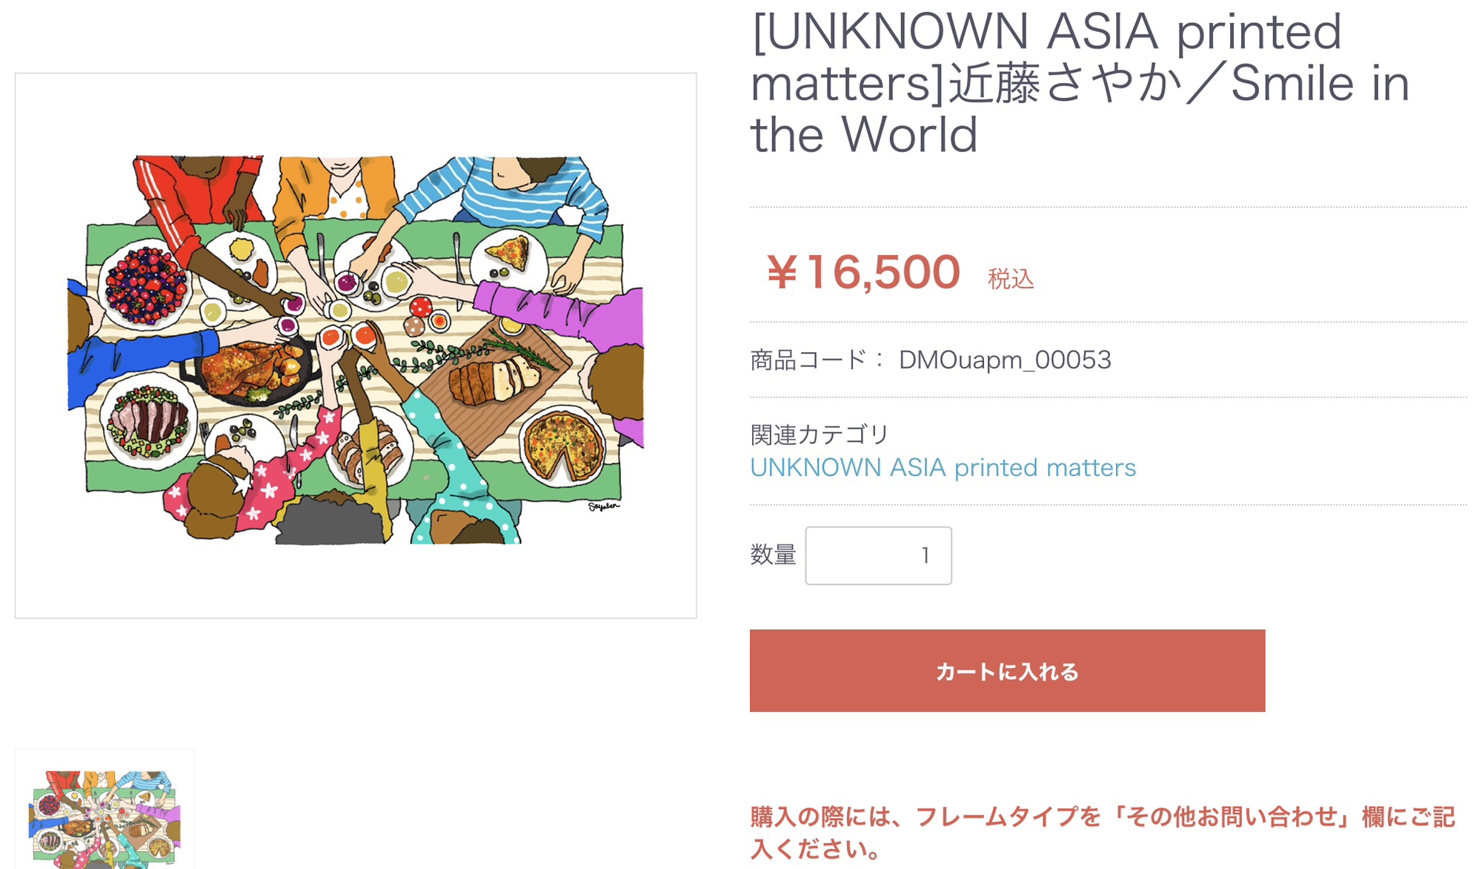Click the product code DMOuapm_00053
The height and width of the screenshot is (869, 1482).
point(1005,360)
